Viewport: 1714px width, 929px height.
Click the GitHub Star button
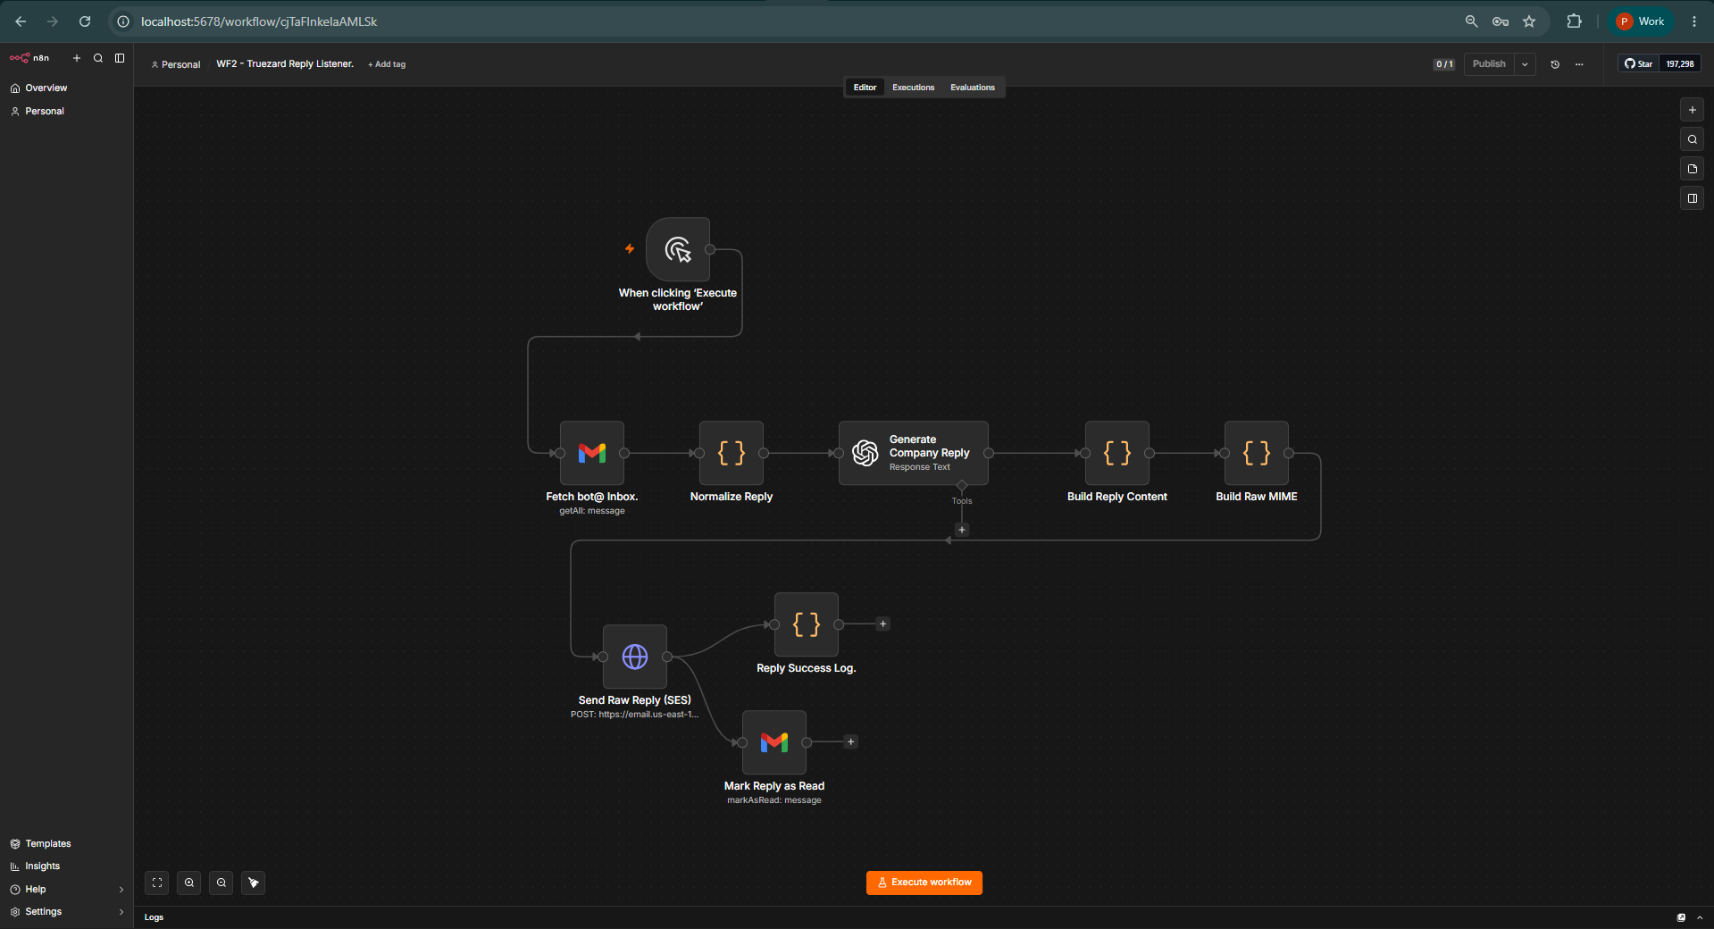(1638, 64)
